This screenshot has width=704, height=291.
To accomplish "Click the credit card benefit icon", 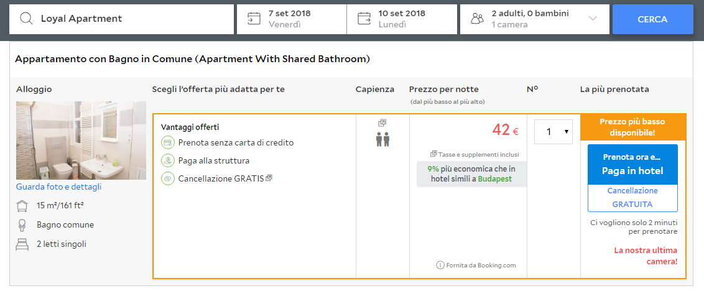I will pyautogui.click(x=167, y=142).
